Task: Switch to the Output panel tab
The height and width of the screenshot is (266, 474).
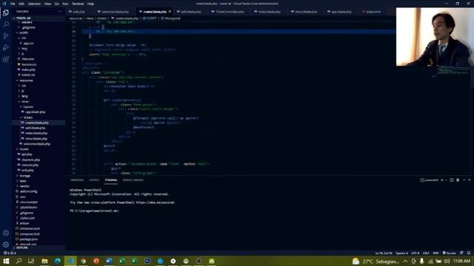Action: point(94,180)
